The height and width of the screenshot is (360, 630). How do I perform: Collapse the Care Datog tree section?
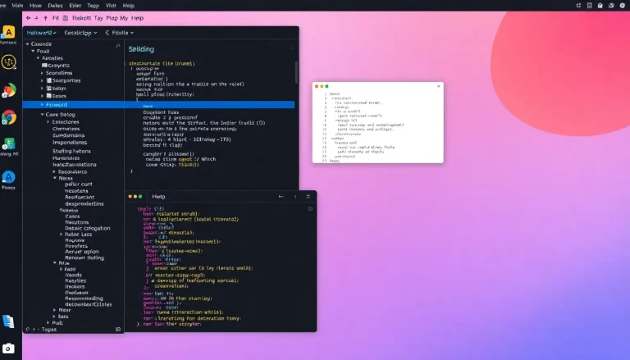click(42, 115)
